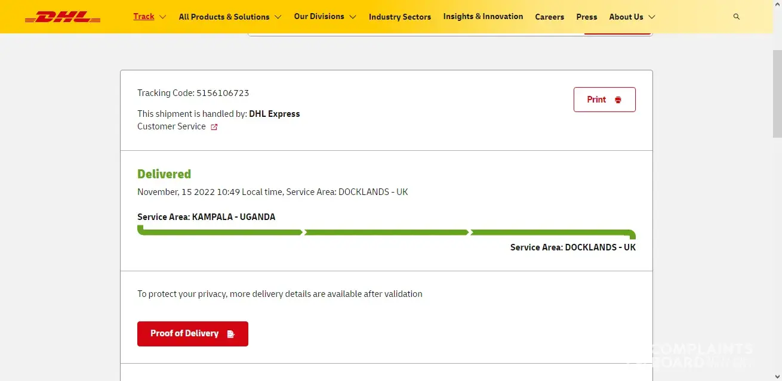Expand the About Us chevron
Screen dimensions: 782x381
tap(651, 17)
